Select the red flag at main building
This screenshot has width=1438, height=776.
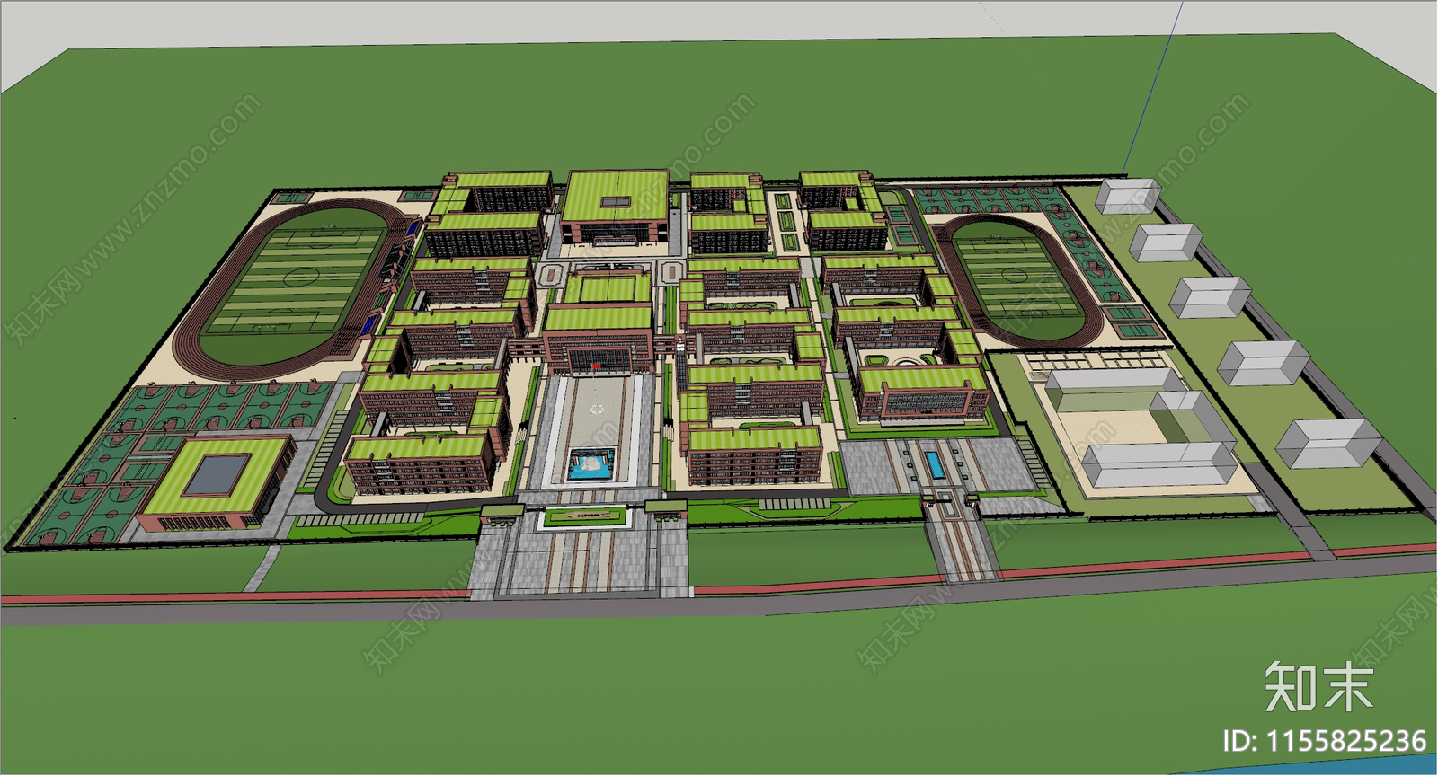[595, 366]
